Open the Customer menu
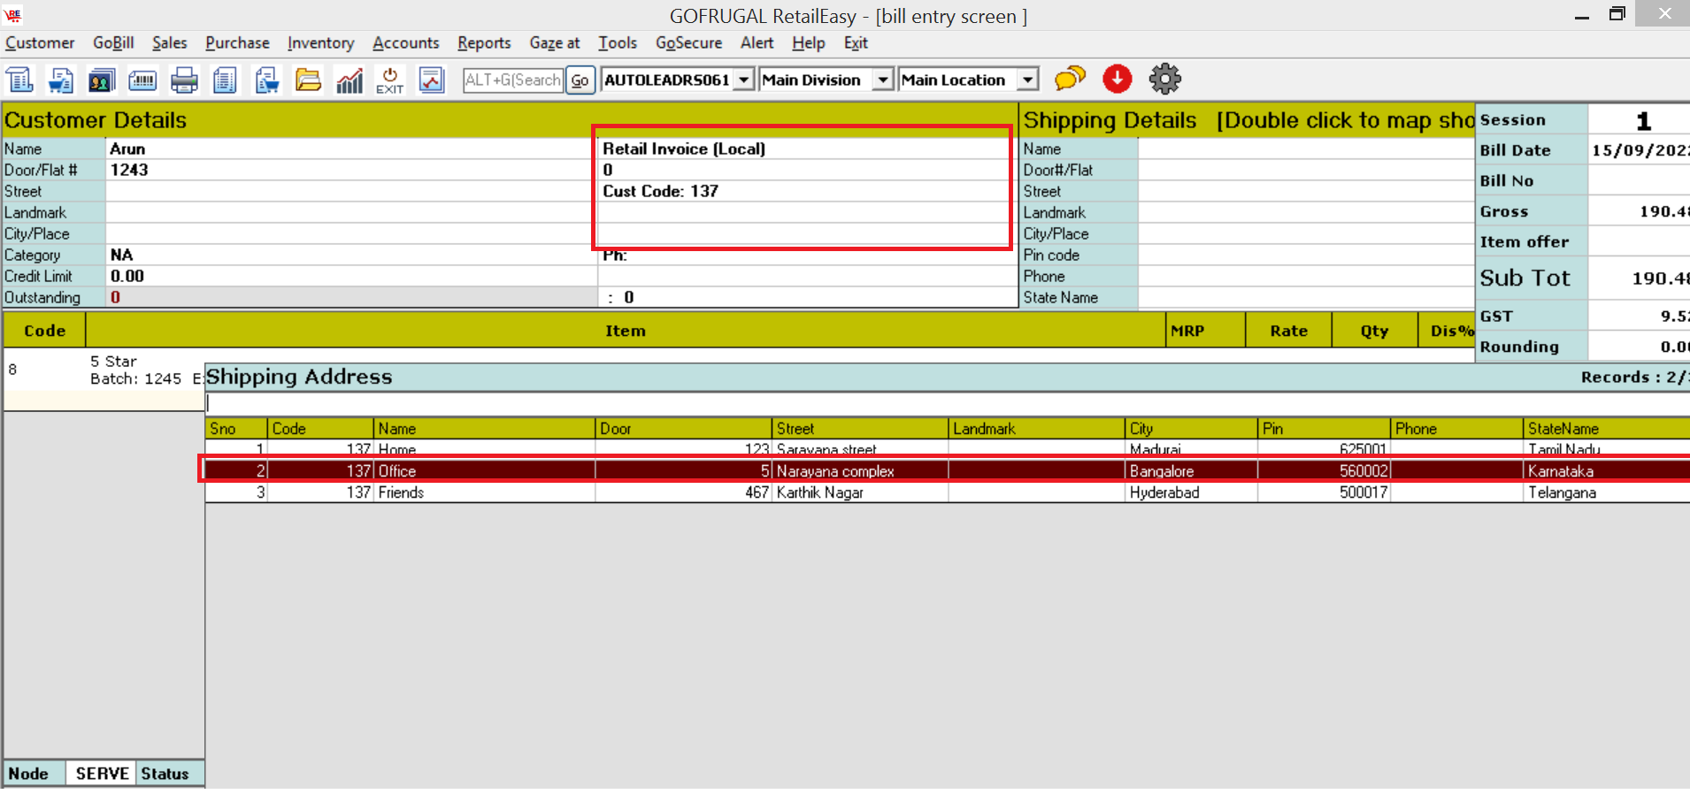The image size is (1690, 794). coord(40,42)
